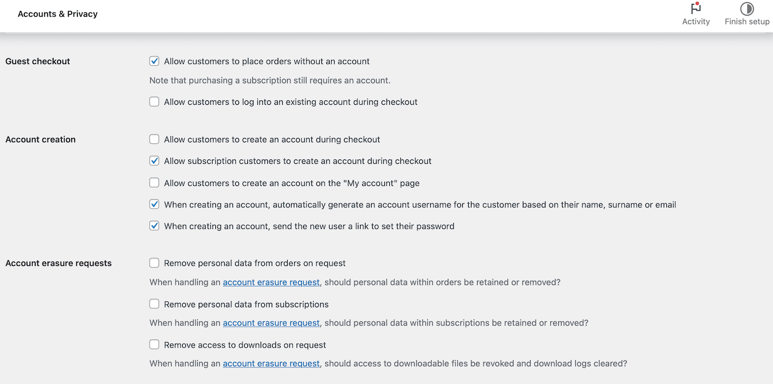Image resolution: width=773 pixels, height=384 pixels.
Task: Enable account creation during checkout
Action: [155, 140]
